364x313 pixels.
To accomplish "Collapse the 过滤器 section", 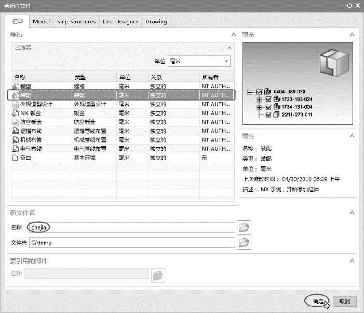I will coord(230,48).
